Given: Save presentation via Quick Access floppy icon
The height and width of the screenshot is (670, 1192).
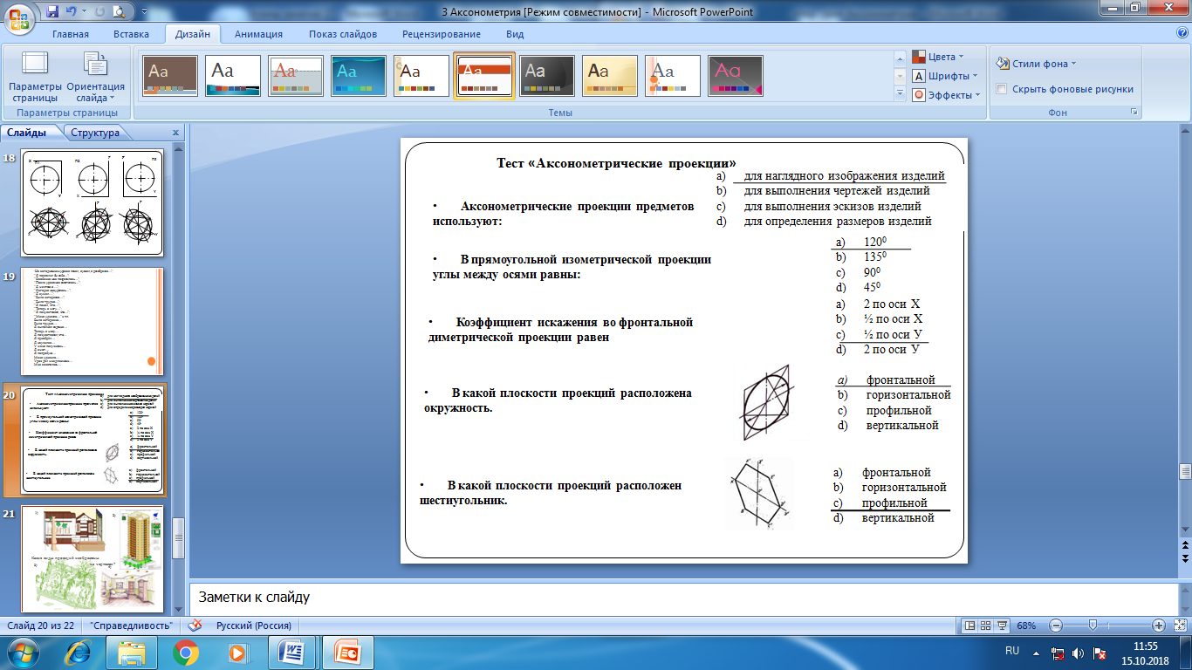Looking at the screenshot, I should click(x=52, y=11).
